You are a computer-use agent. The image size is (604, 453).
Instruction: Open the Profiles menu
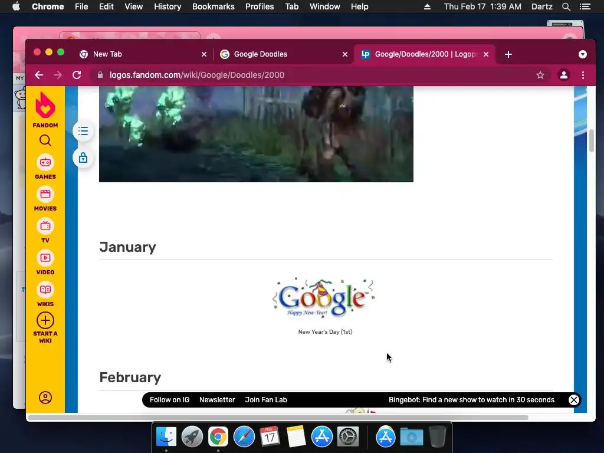coord(260,6)
